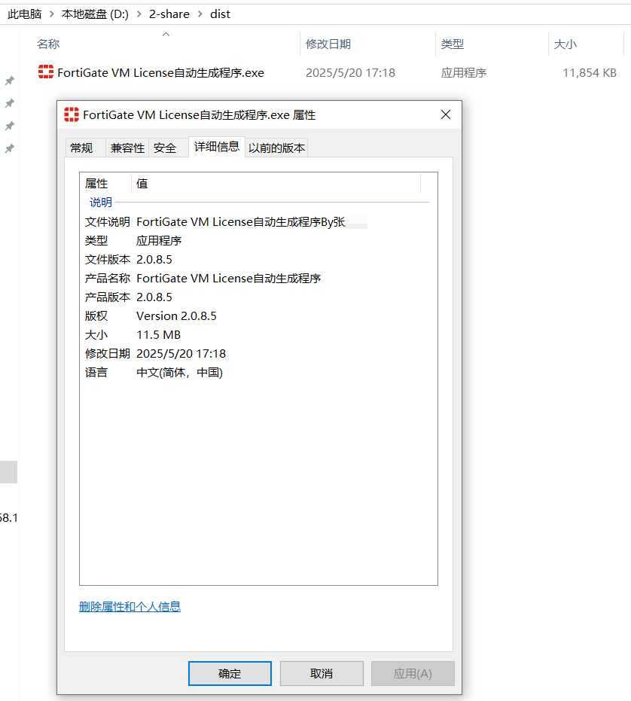Click the 确定 button
The height and width of the screenshot is (701, 631).
click(230, 673)
